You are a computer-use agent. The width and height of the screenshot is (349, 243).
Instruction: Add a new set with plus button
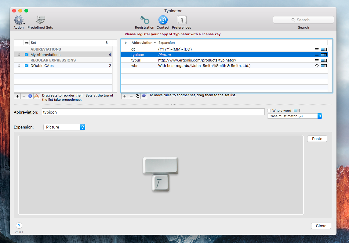pyautogui.click(x=18, y=96)
